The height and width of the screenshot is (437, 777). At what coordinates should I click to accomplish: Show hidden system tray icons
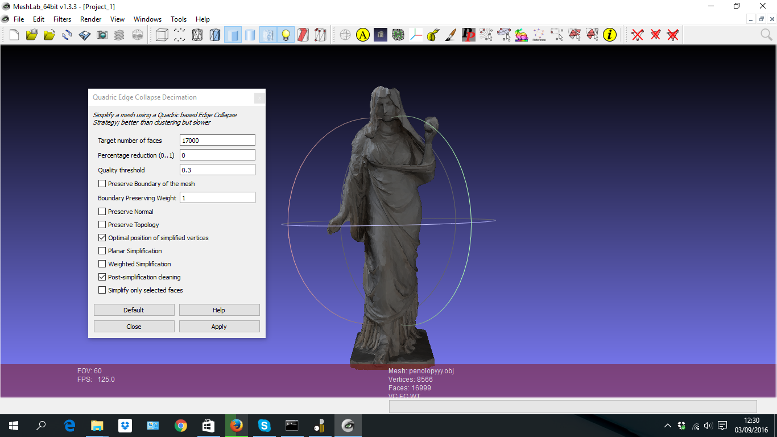(x=668, y=426)
